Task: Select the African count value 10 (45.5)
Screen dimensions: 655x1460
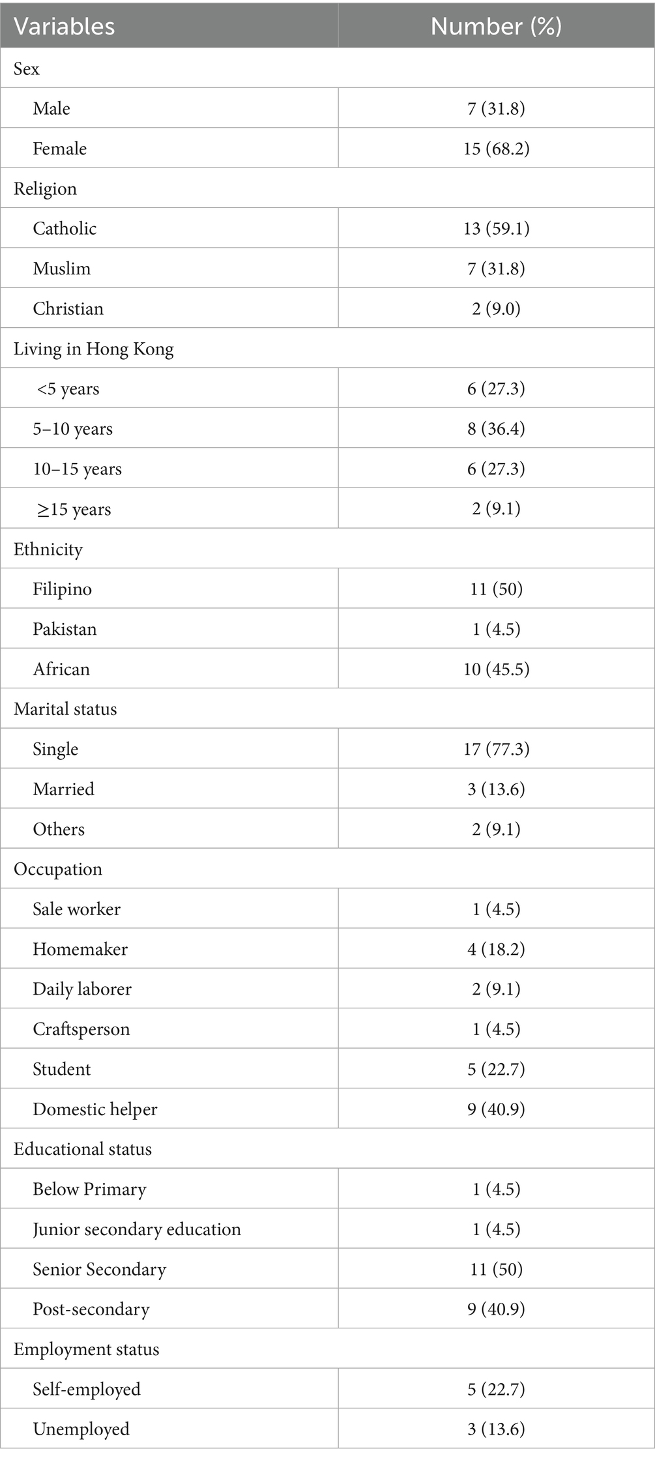Action: (496, 669)
